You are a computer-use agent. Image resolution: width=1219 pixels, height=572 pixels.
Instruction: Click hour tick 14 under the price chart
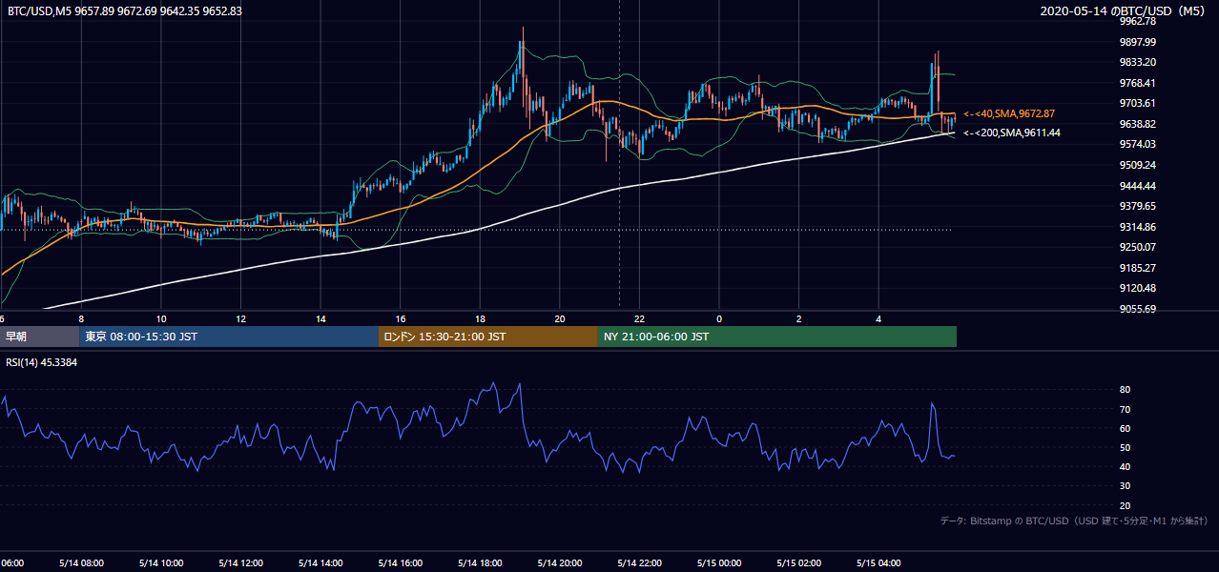[320, 318]
